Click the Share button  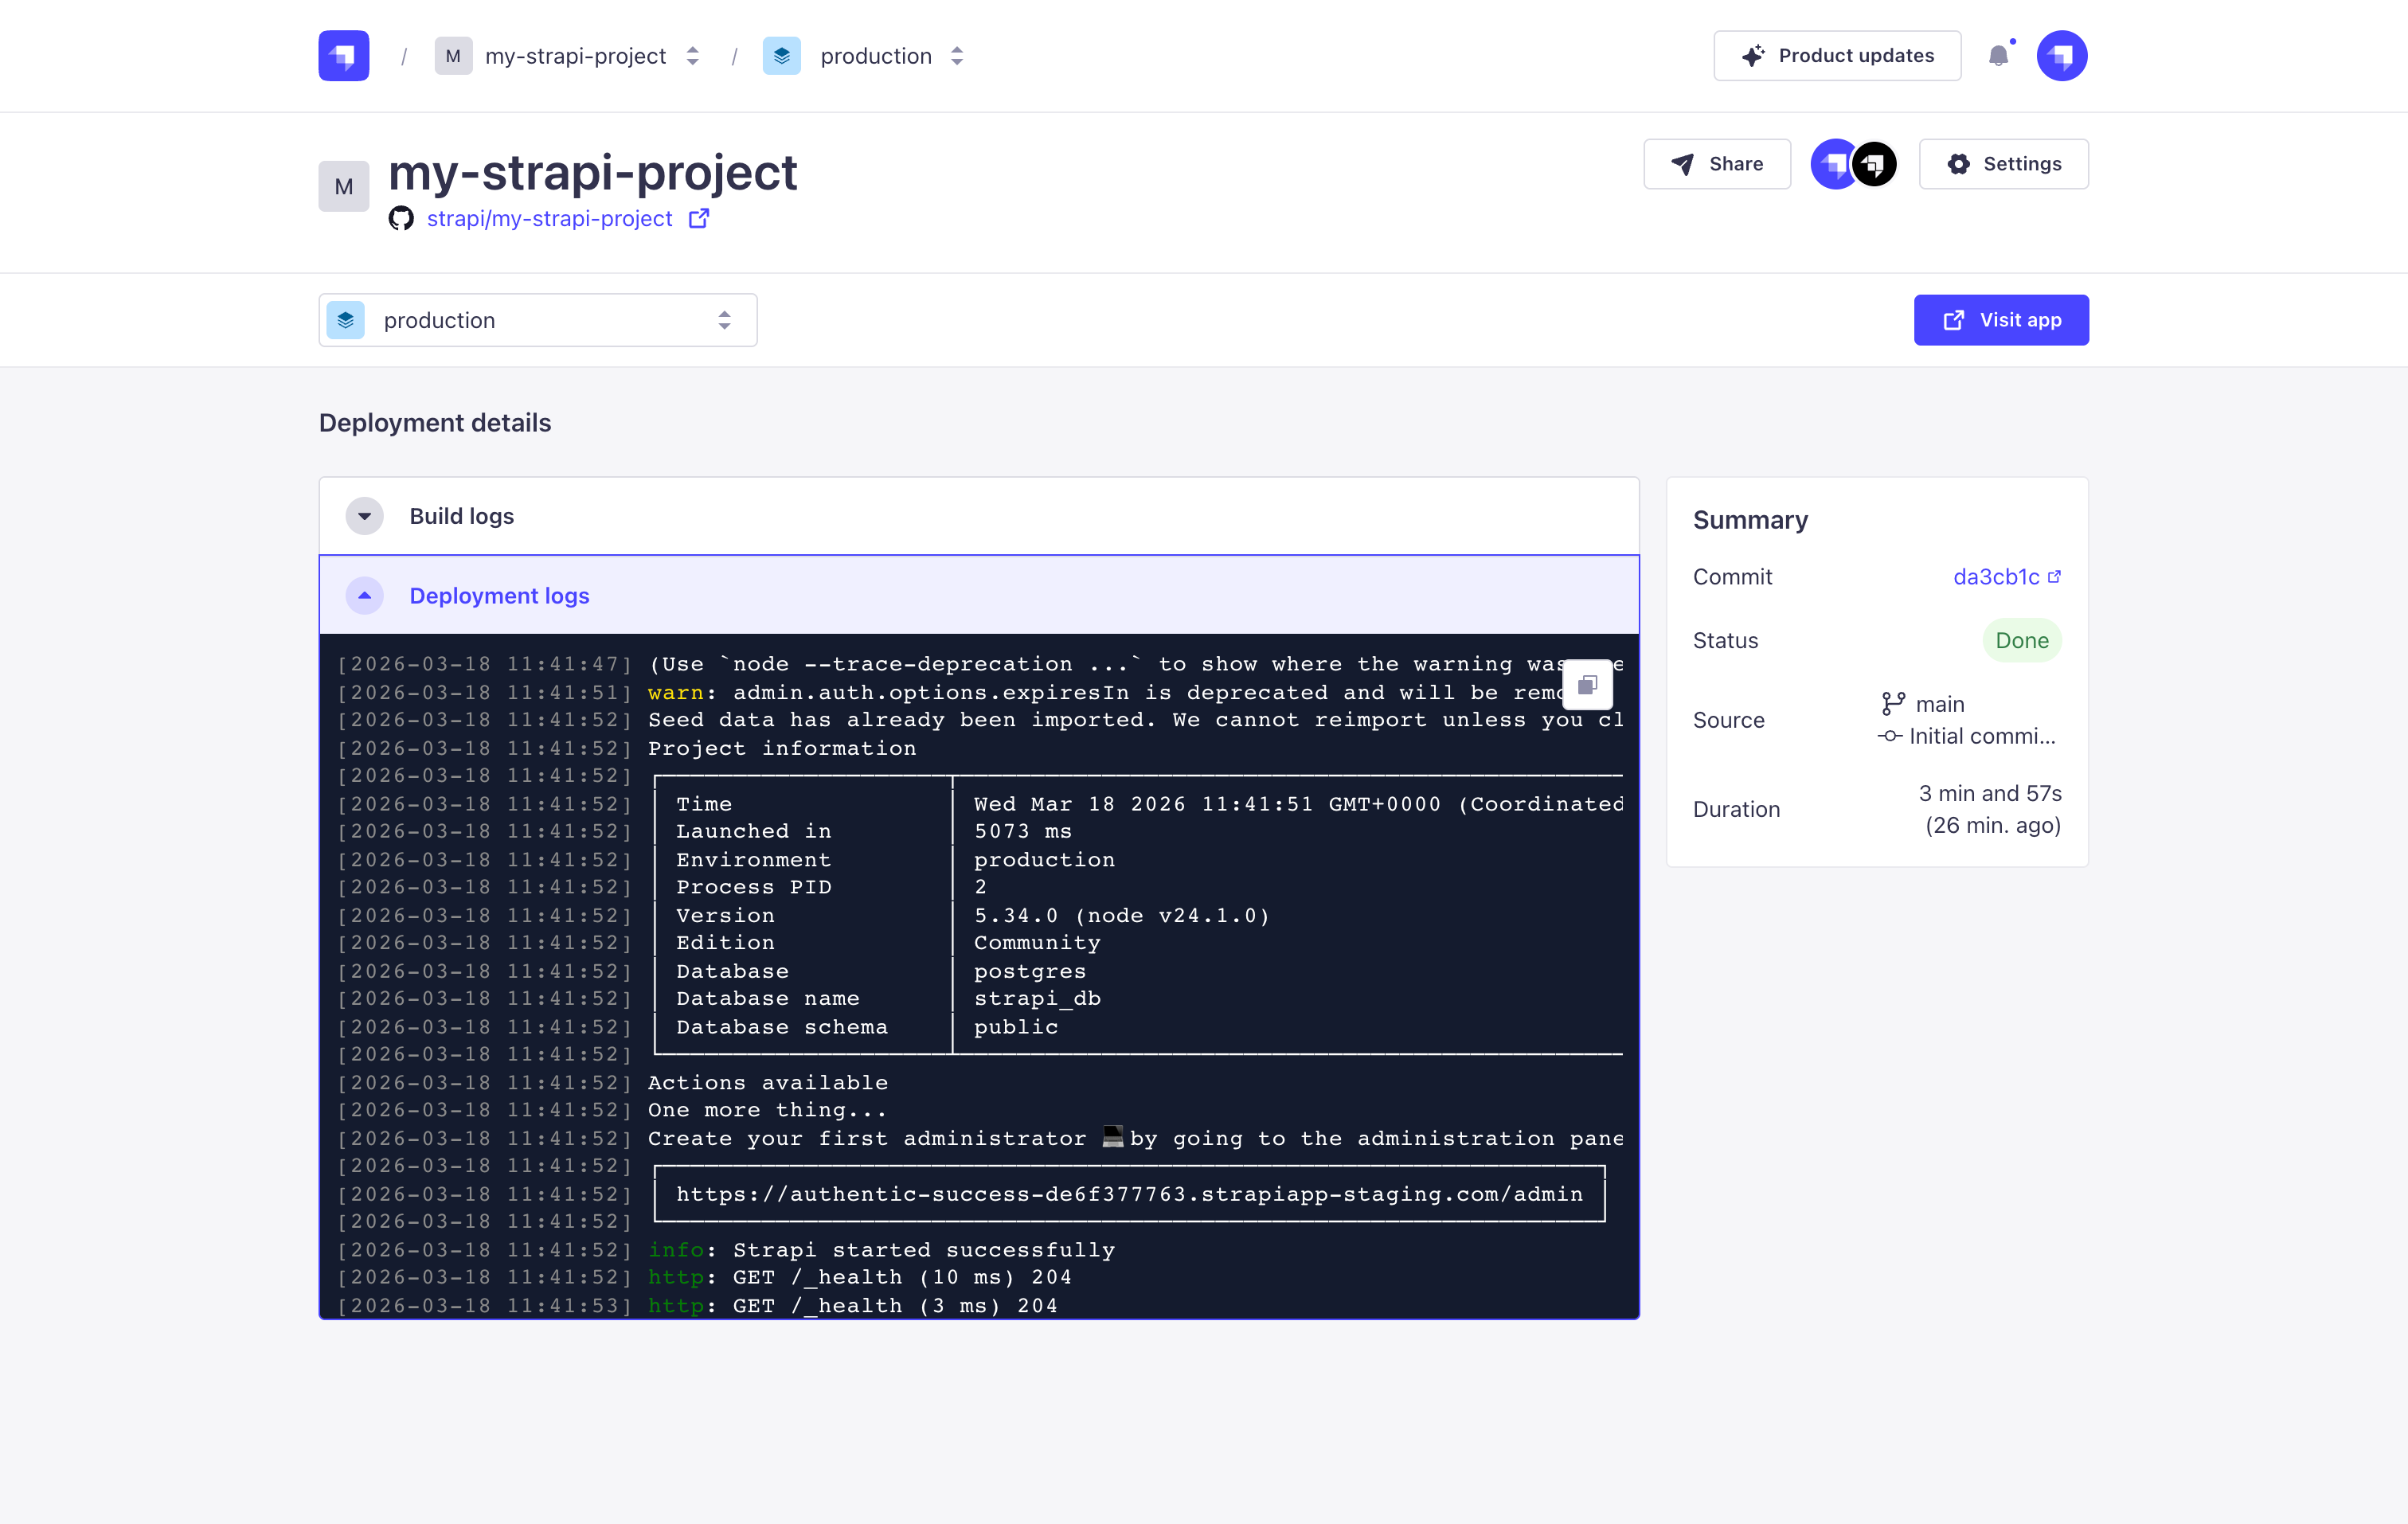(1716, 164)
